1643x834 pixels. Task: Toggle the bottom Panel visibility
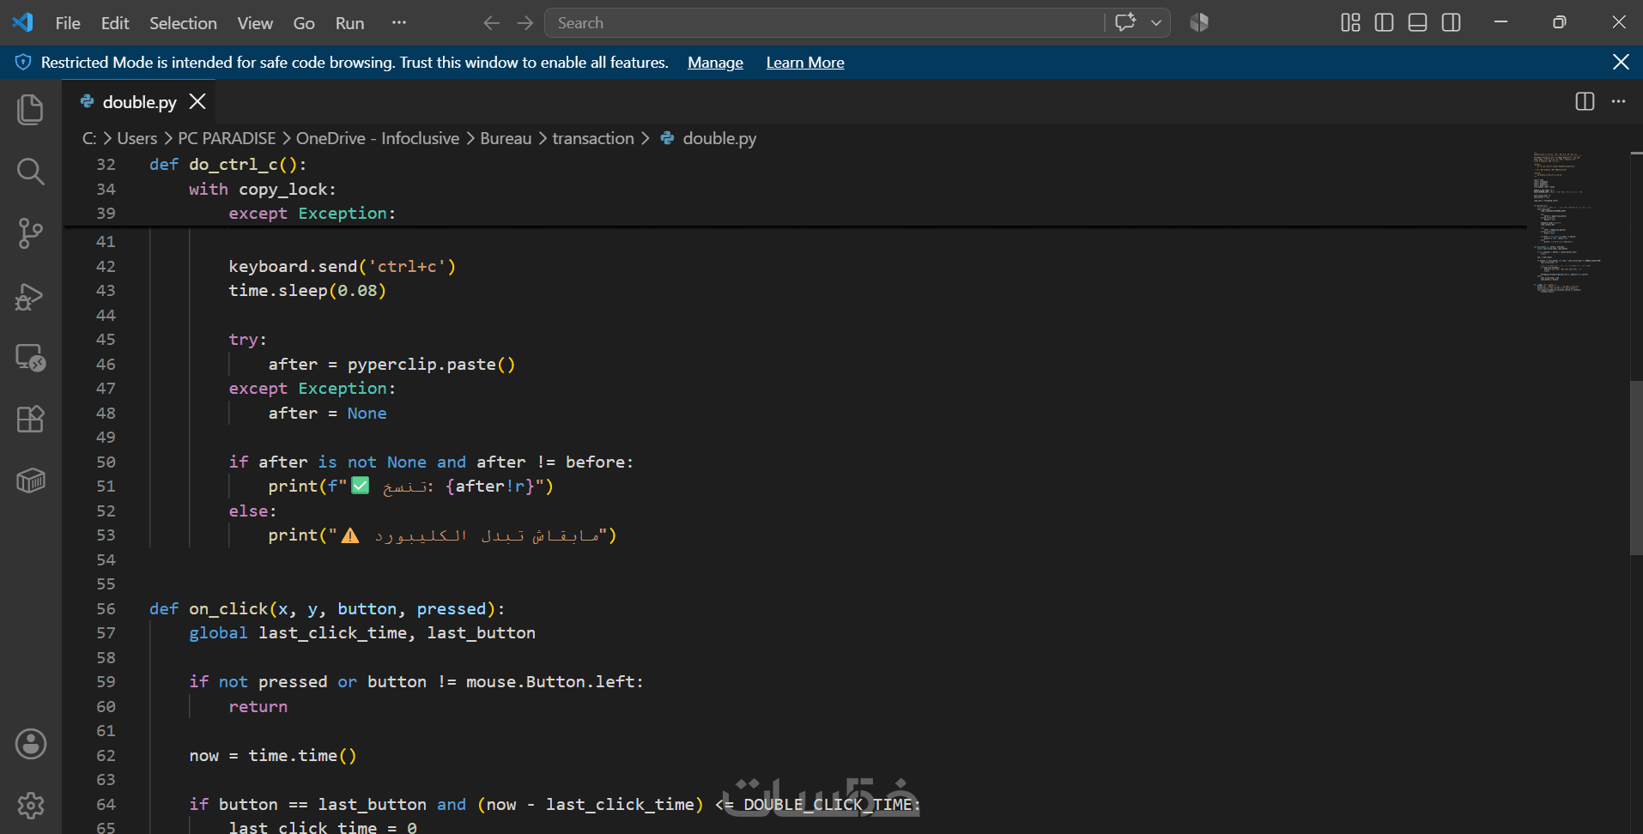point(1417,22)
